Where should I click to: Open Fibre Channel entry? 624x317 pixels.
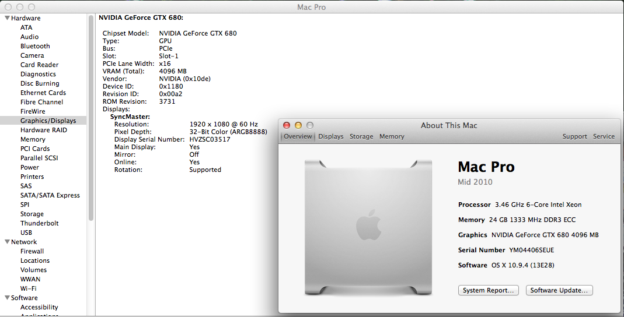[42, 102]
